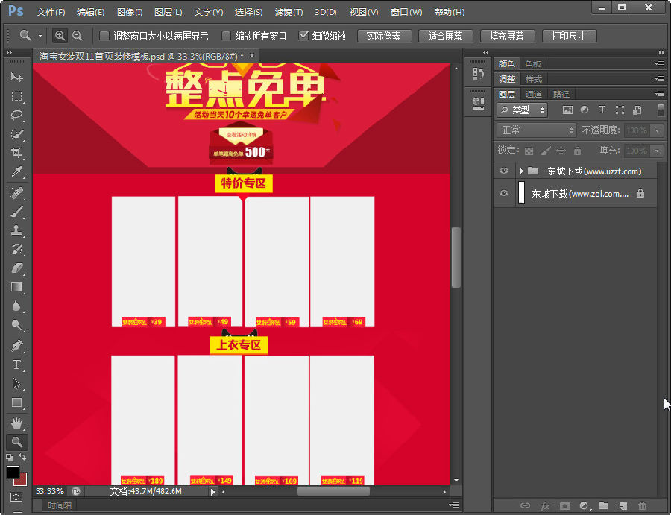671x515 pixels.
Task: Click the 打印尺寸 button
Action: 569,35
